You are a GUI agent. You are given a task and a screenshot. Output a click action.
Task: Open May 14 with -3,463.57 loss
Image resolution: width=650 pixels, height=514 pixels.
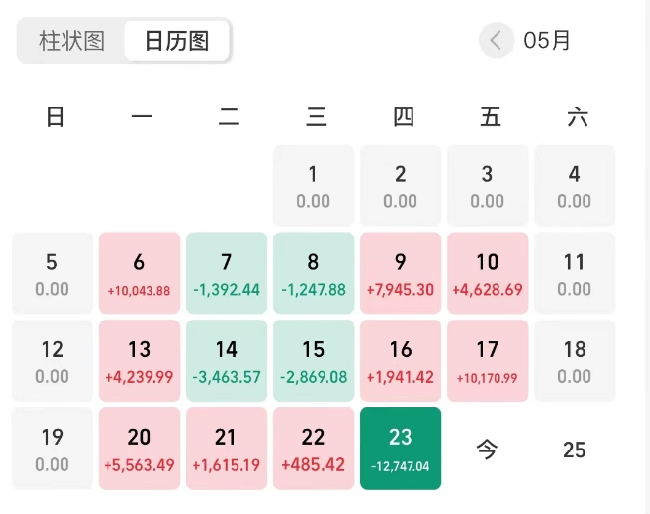point(226,361)
